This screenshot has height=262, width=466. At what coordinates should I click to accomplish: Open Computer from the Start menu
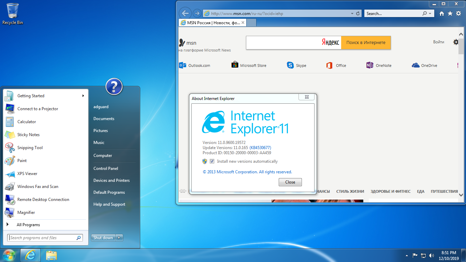point(103,156)
